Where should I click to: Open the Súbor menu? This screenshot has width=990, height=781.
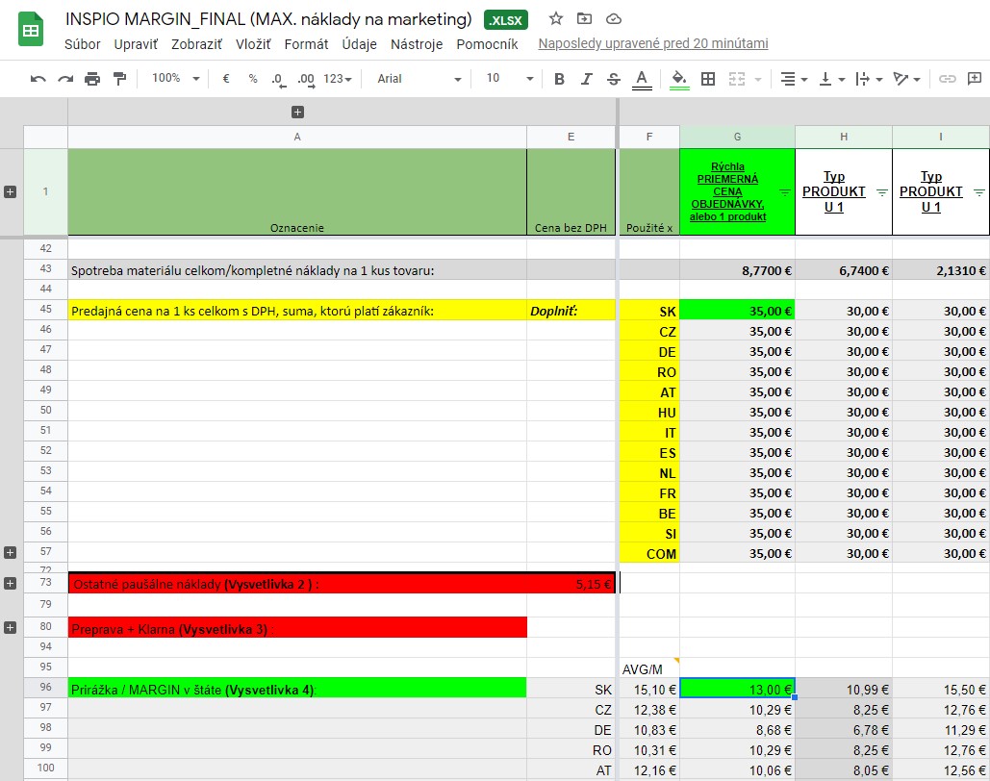click(x=83, y=44)
